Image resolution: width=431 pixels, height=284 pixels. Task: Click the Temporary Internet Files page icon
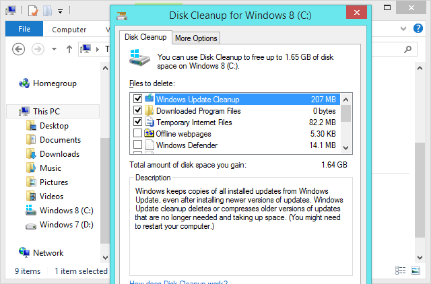click(x=150, y=122)
